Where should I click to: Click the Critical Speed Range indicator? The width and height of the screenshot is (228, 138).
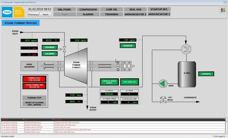(x=109, y=82)
